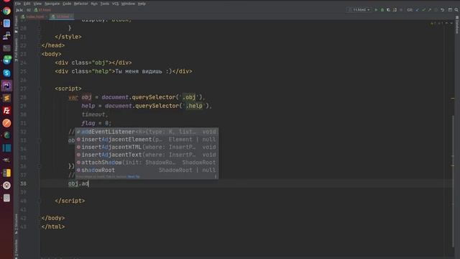This screenshot has height=259, width=460.
Task: Select the 11.html editor tab
Action: point(61,17)
